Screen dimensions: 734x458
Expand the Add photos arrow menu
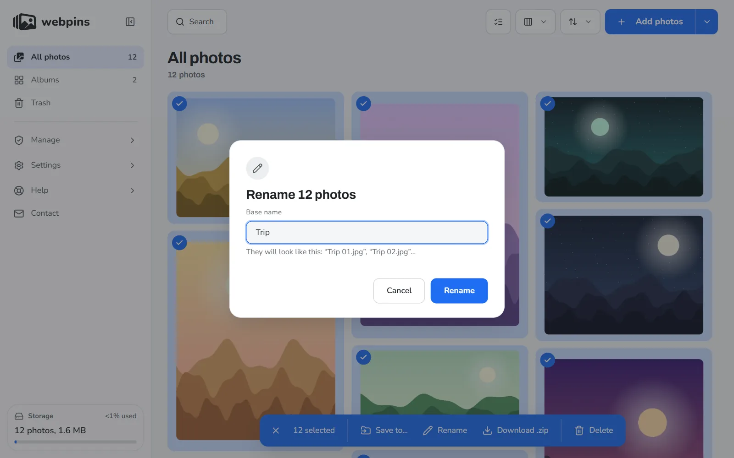point(707,22)
